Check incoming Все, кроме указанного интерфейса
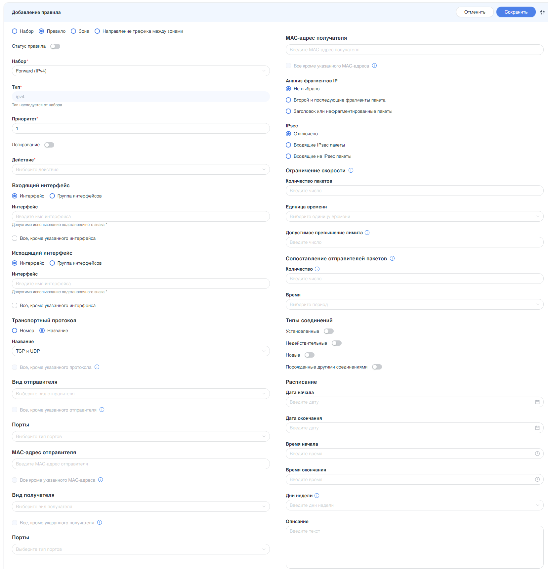 tap(15, 238)
